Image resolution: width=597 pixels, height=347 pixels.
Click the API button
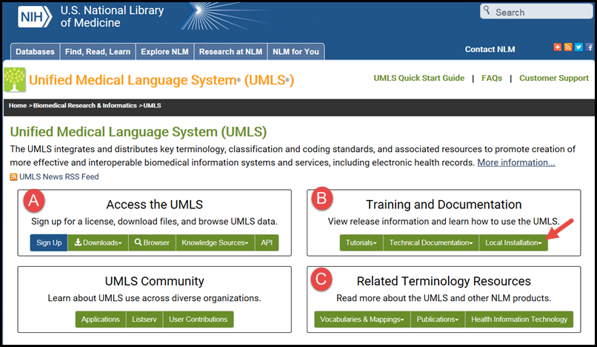(267, 243)
